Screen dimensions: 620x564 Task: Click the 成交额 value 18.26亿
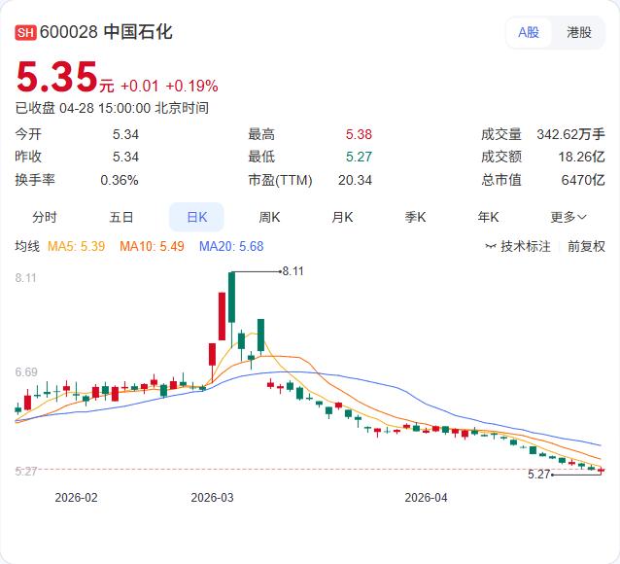(x=581, y=157)
